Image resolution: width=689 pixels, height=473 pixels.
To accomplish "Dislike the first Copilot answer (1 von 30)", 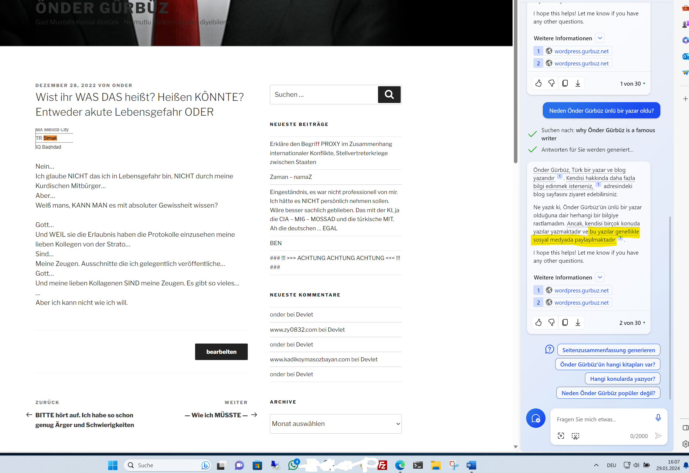I will [x=551, y=83].
